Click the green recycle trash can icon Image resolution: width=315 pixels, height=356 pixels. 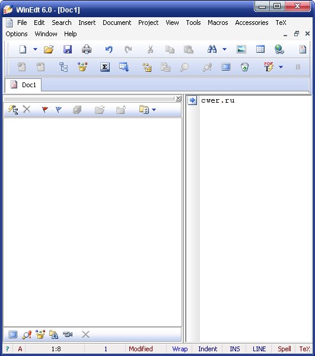pos(244,67)
